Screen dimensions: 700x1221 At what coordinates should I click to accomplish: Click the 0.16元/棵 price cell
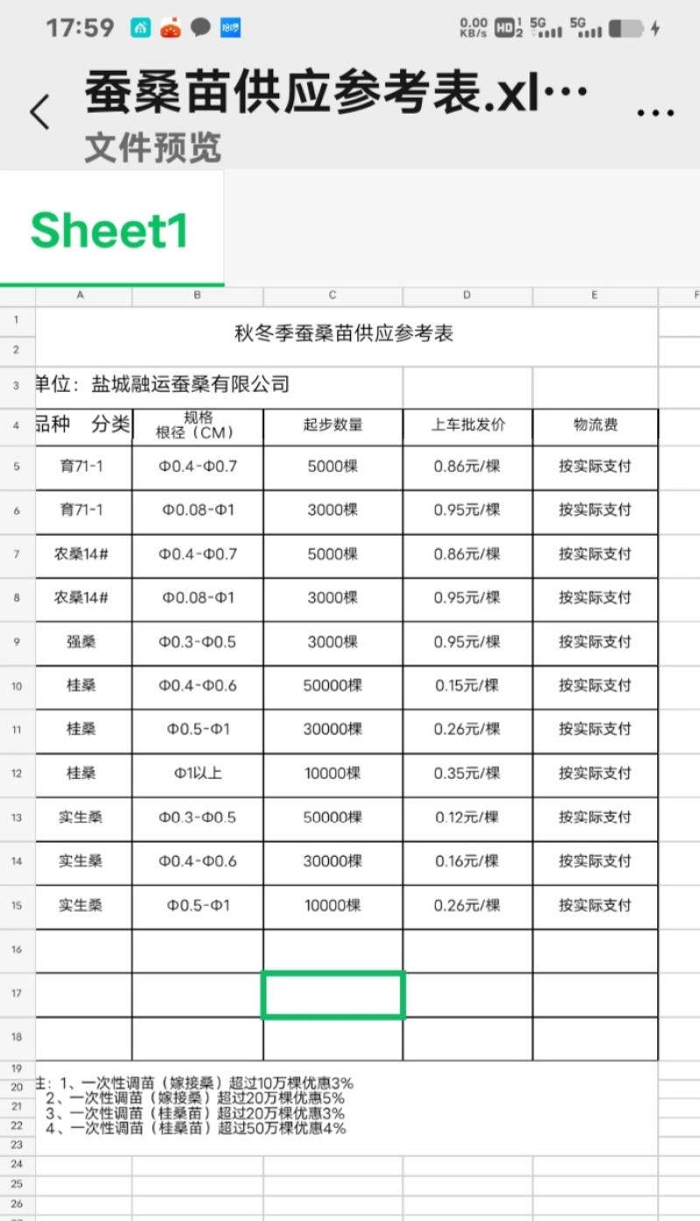[x=467, y=861]
